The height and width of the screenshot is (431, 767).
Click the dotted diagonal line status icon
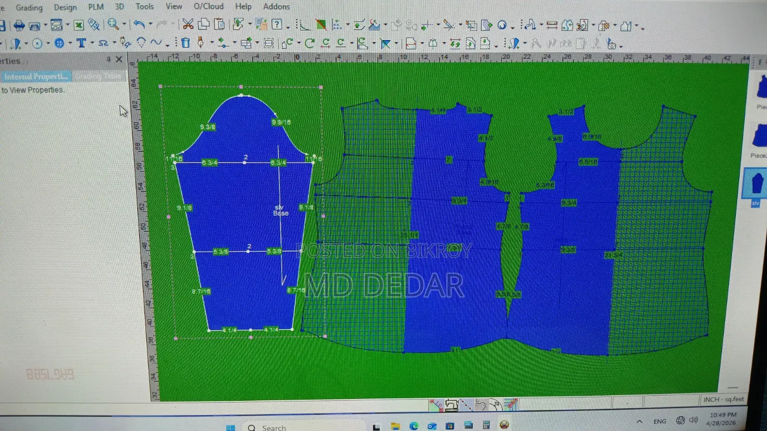pos(466,406)
